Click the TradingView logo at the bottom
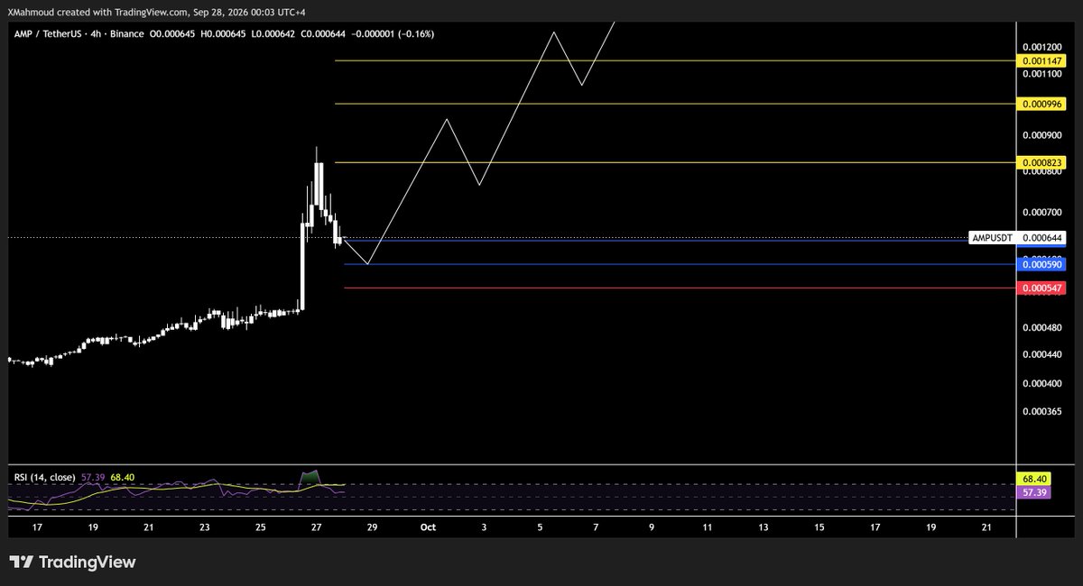The height and width of the screenshot is (586, 1083). (x=72, y=562)
